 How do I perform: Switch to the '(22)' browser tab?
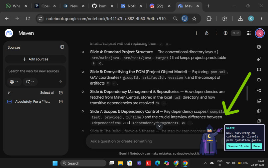[160, 6]
